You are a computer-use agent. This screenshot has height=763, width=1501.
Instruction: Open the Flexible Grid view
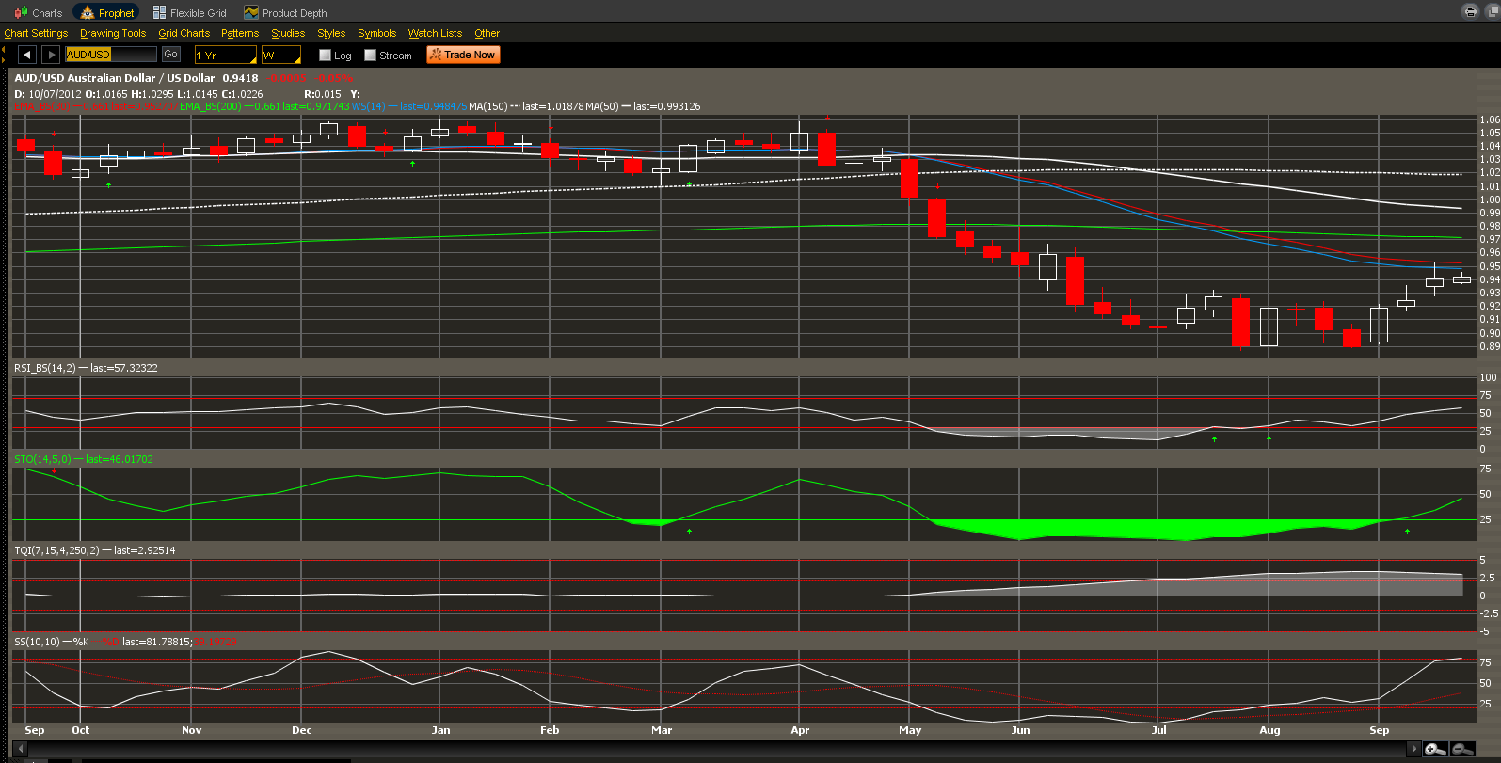190,13
